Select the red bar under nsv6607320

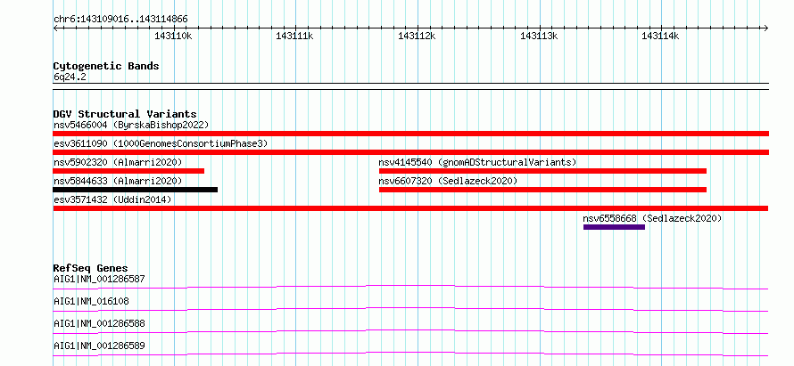click(542, 190)
